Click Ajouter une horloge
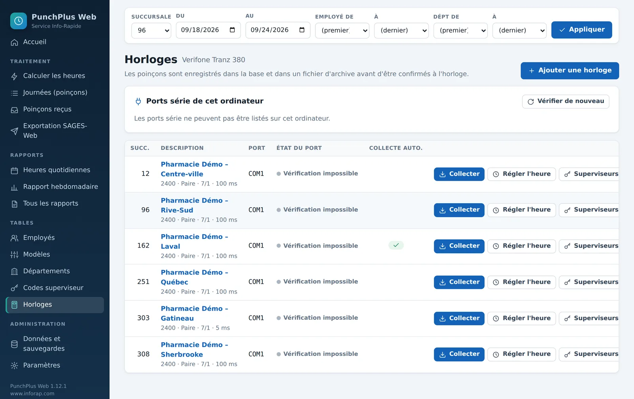This screenshot has width=634, height=399. [x=570, y=71]
